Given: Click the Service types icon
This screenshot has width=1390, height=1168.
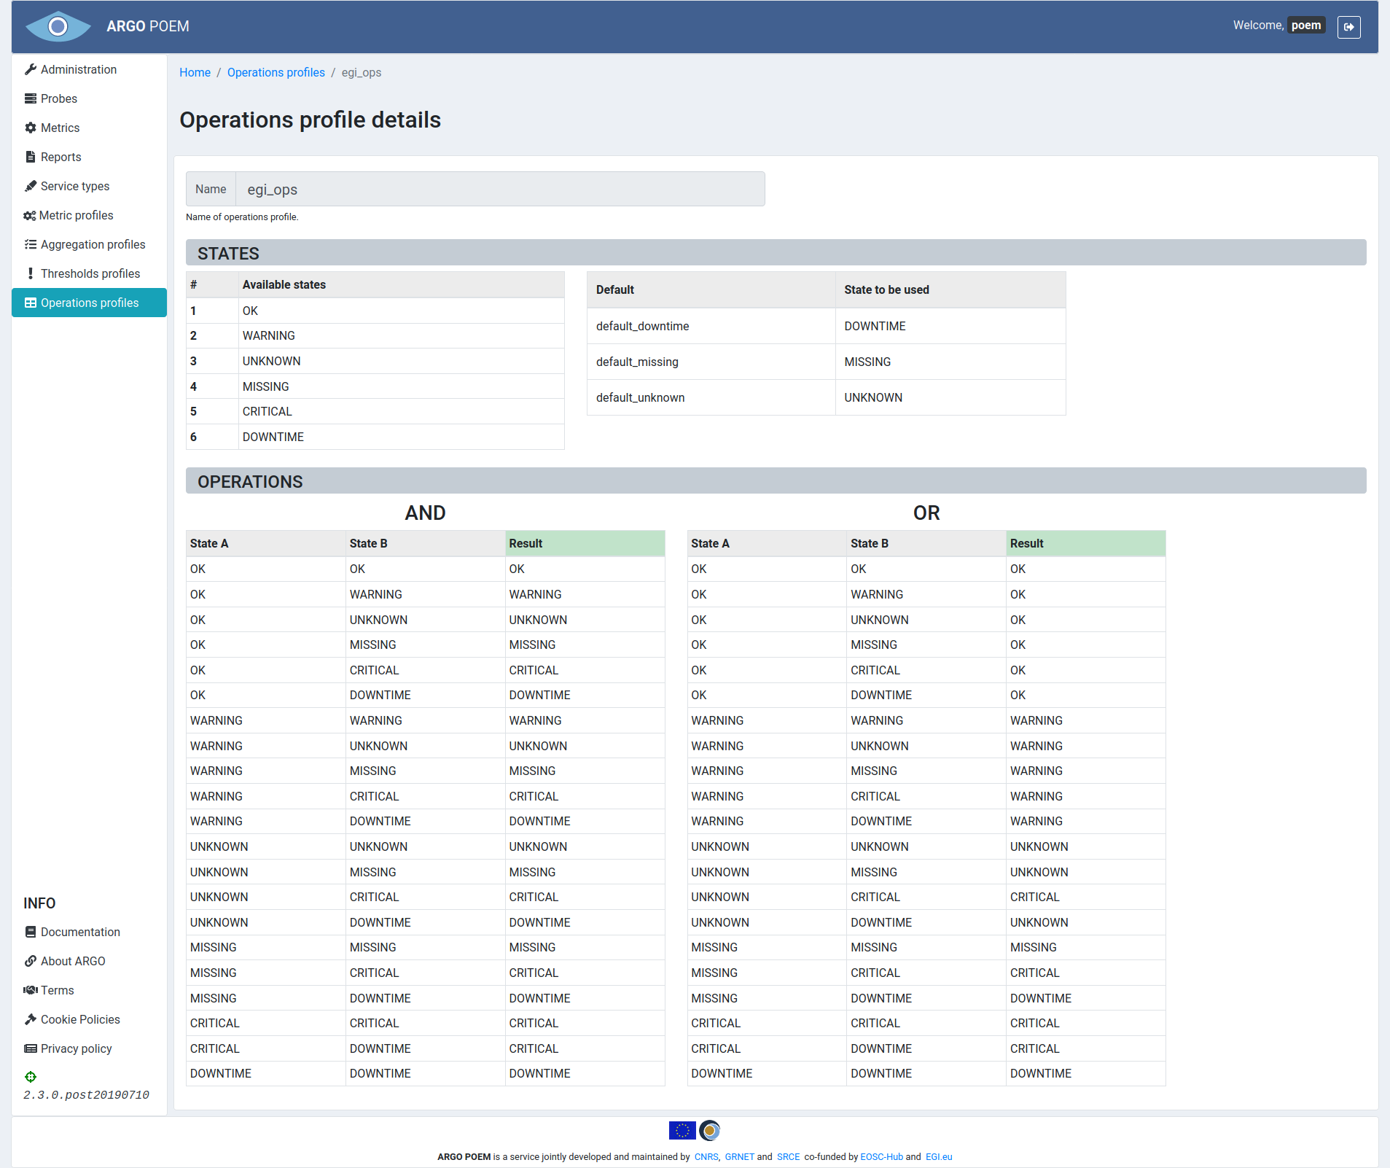Looking at the screenshot, I should click(x=31, y=186).
